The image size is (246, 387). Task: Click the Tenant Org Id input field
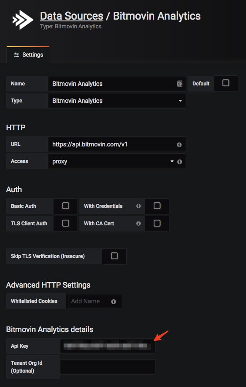[x=108, y=367]
